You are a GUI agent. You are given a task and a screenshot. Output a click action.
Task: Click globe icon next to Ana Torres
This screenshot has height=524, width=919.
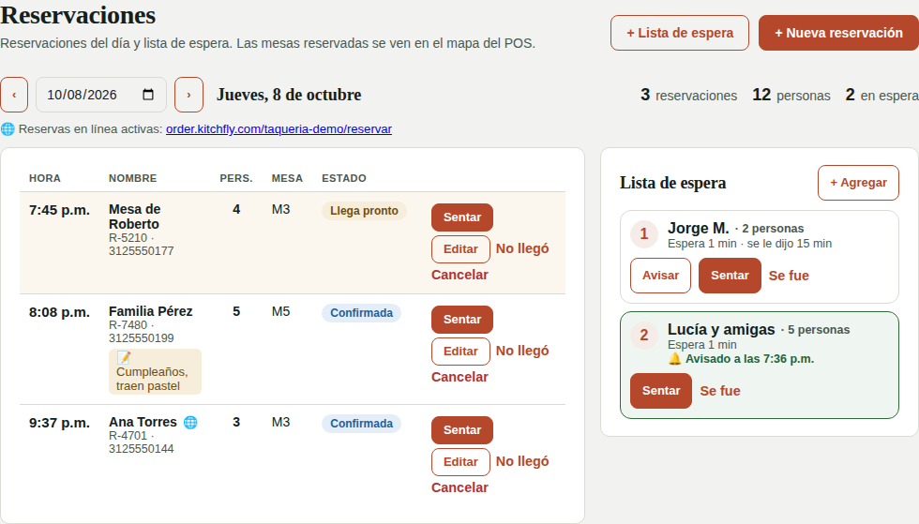click(190, 422)
